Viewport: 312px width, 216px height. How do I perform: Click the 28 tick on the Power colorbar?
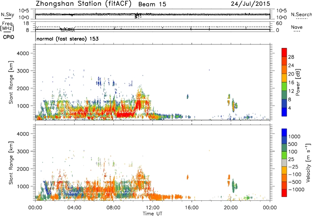click(291, 57)
